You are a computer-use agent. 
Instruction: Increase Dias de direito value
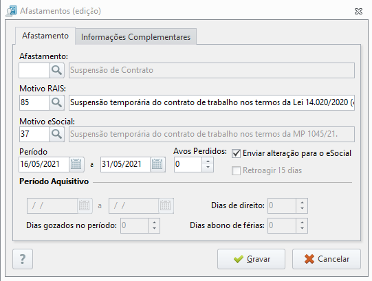click(302, 203)
